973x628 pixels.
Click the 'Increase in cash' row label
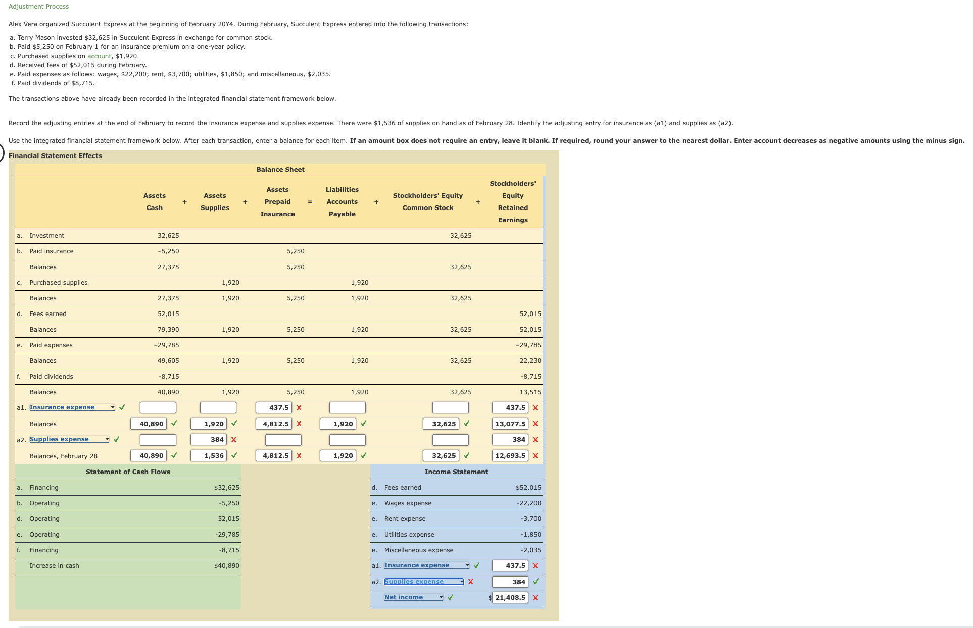(x=54, y=566)
